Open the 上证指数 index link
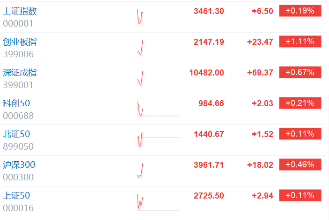The width and height of the screenshot is (329, 220). pyautogui.click(x=20, y=11)
